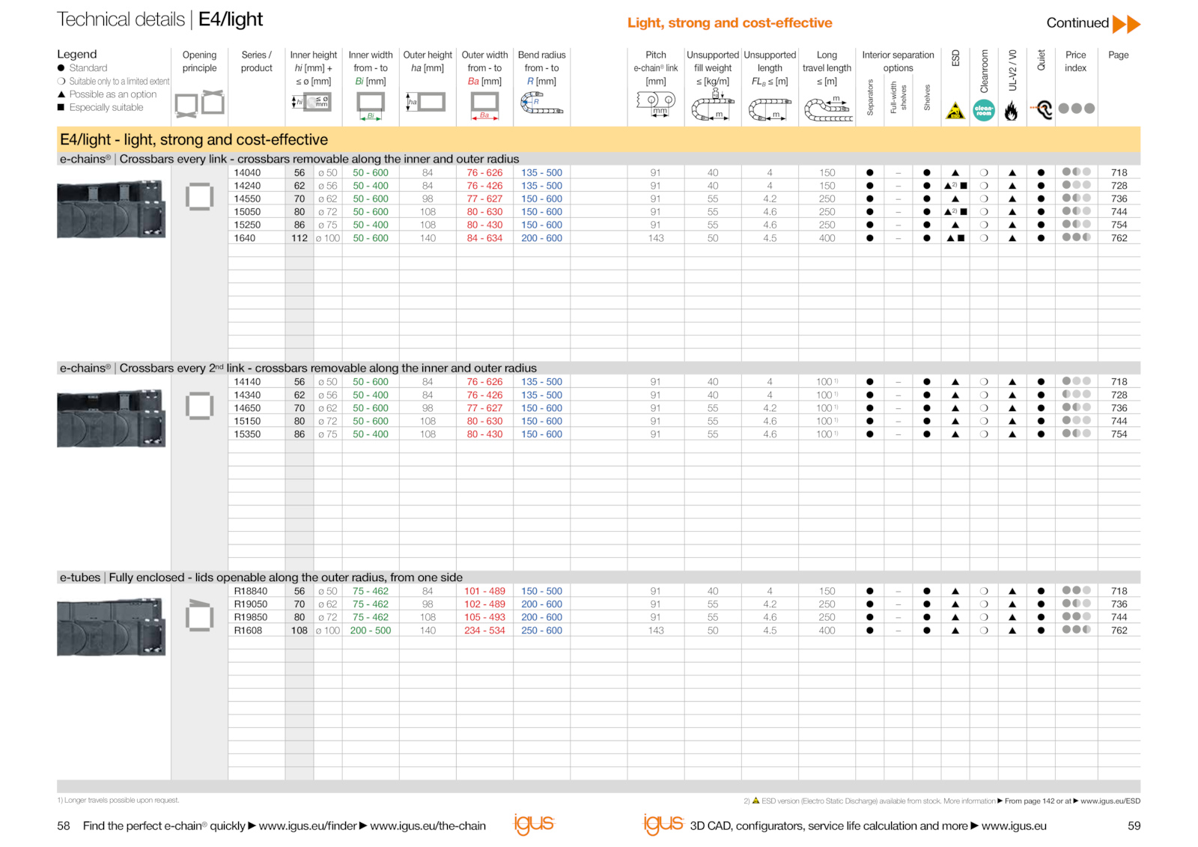Click the unsupported fill weight chain icon

(x=713, y=105)
